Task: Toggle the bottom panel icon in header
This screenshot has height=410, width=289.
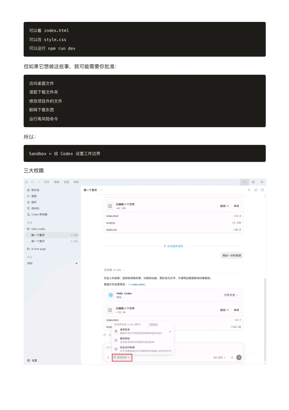Action: click(256, 190)
